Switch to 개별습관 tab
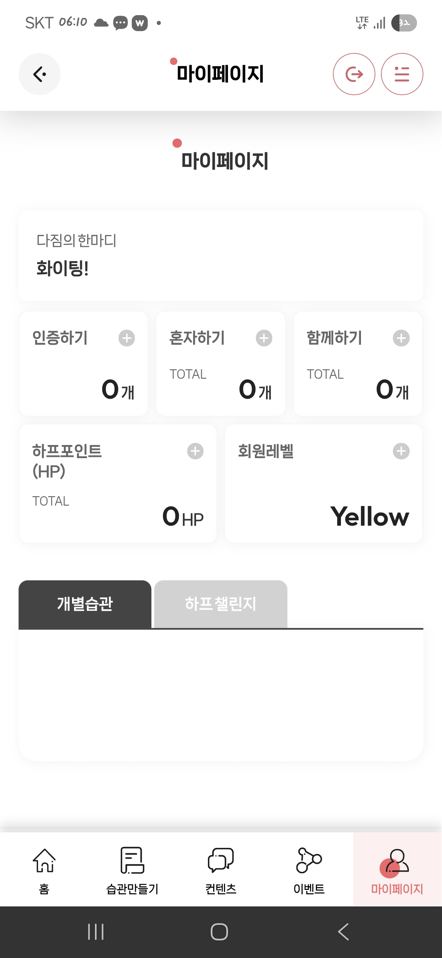 (85, 604)
